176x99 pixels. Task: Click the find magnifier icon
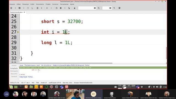[98, 8]
